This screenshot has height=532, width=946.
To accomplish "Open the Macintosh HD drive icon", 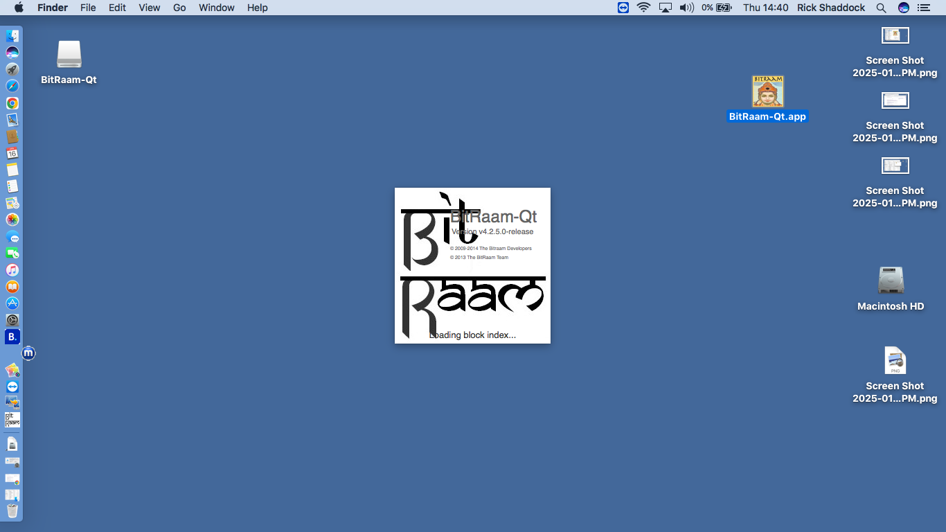I will click(x=891, y=281).
